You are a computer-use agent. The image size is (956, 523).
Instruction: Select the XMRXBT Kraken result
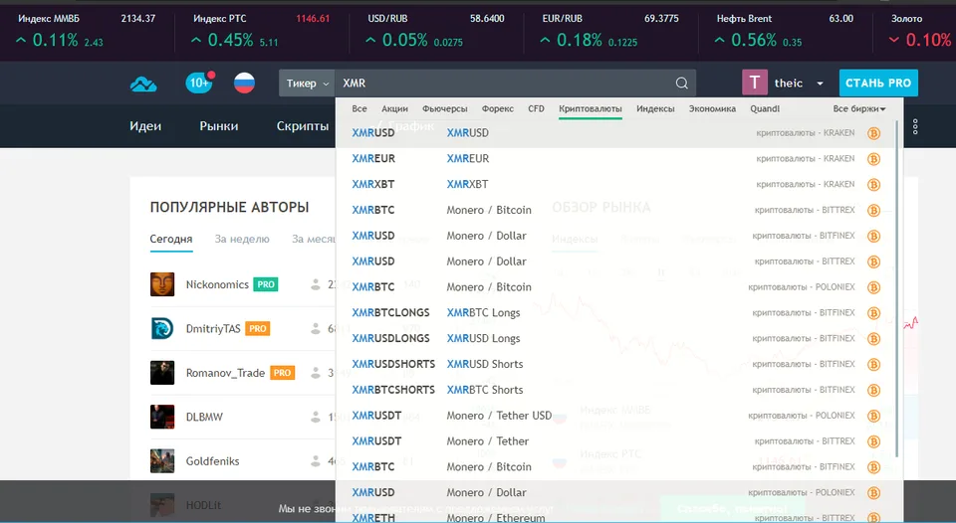(x=615, y=184)
